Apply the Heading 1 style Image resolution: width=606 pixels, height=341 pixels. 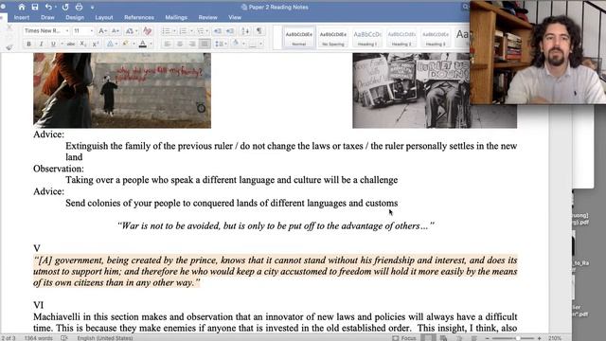(367, 38)
